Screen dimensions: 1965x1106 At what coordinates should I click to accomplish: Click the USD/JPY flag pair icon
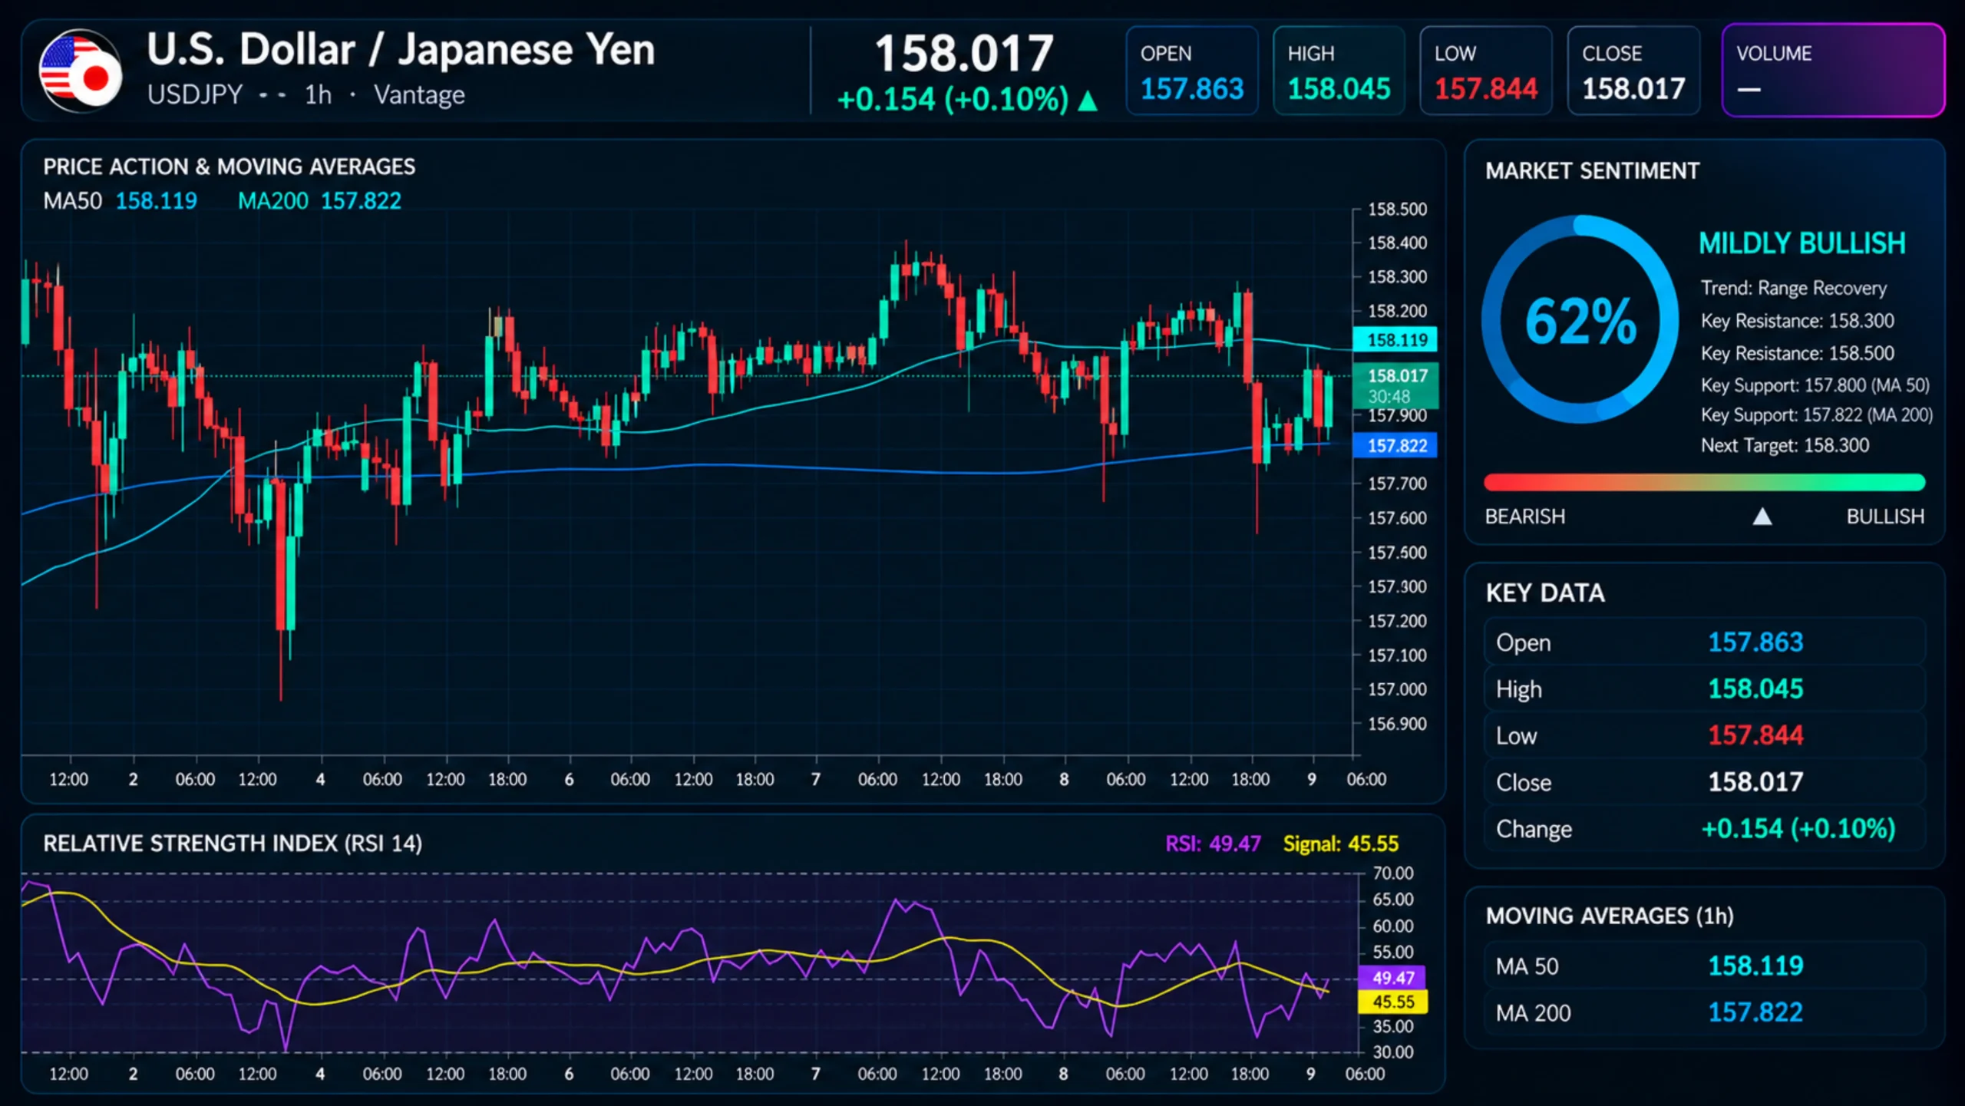(80, 71)
